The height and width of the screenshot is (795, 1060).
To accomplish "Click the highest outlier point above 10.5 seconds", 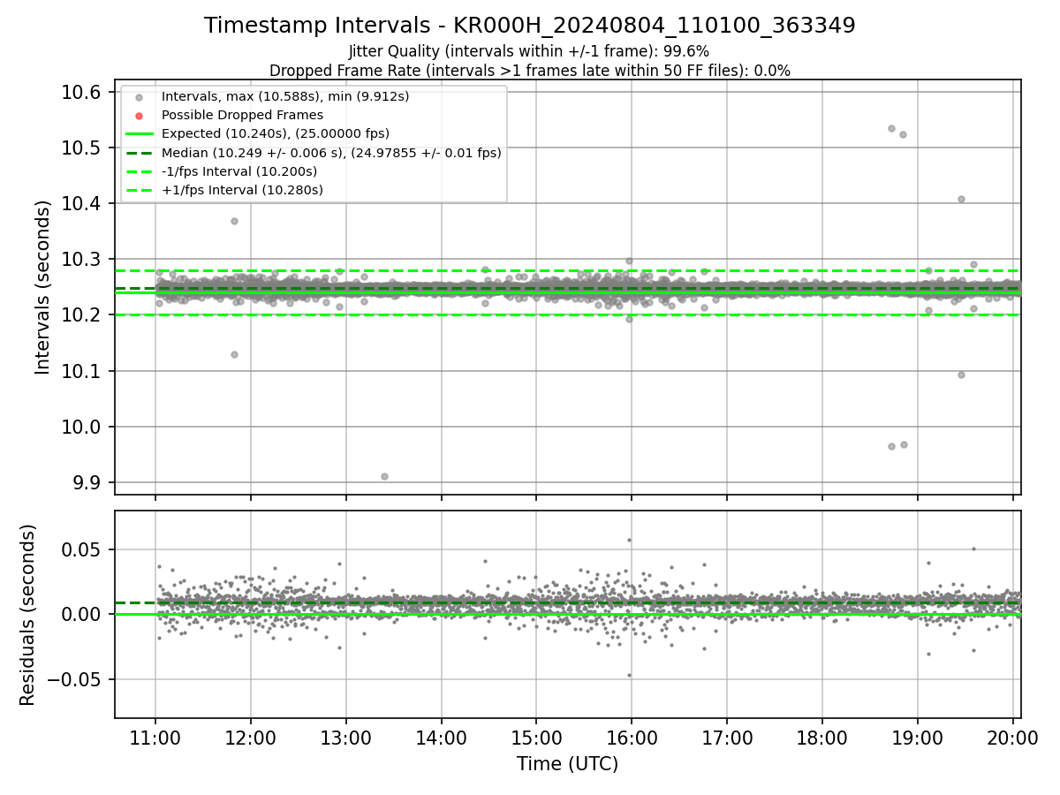I will point(891,128).
